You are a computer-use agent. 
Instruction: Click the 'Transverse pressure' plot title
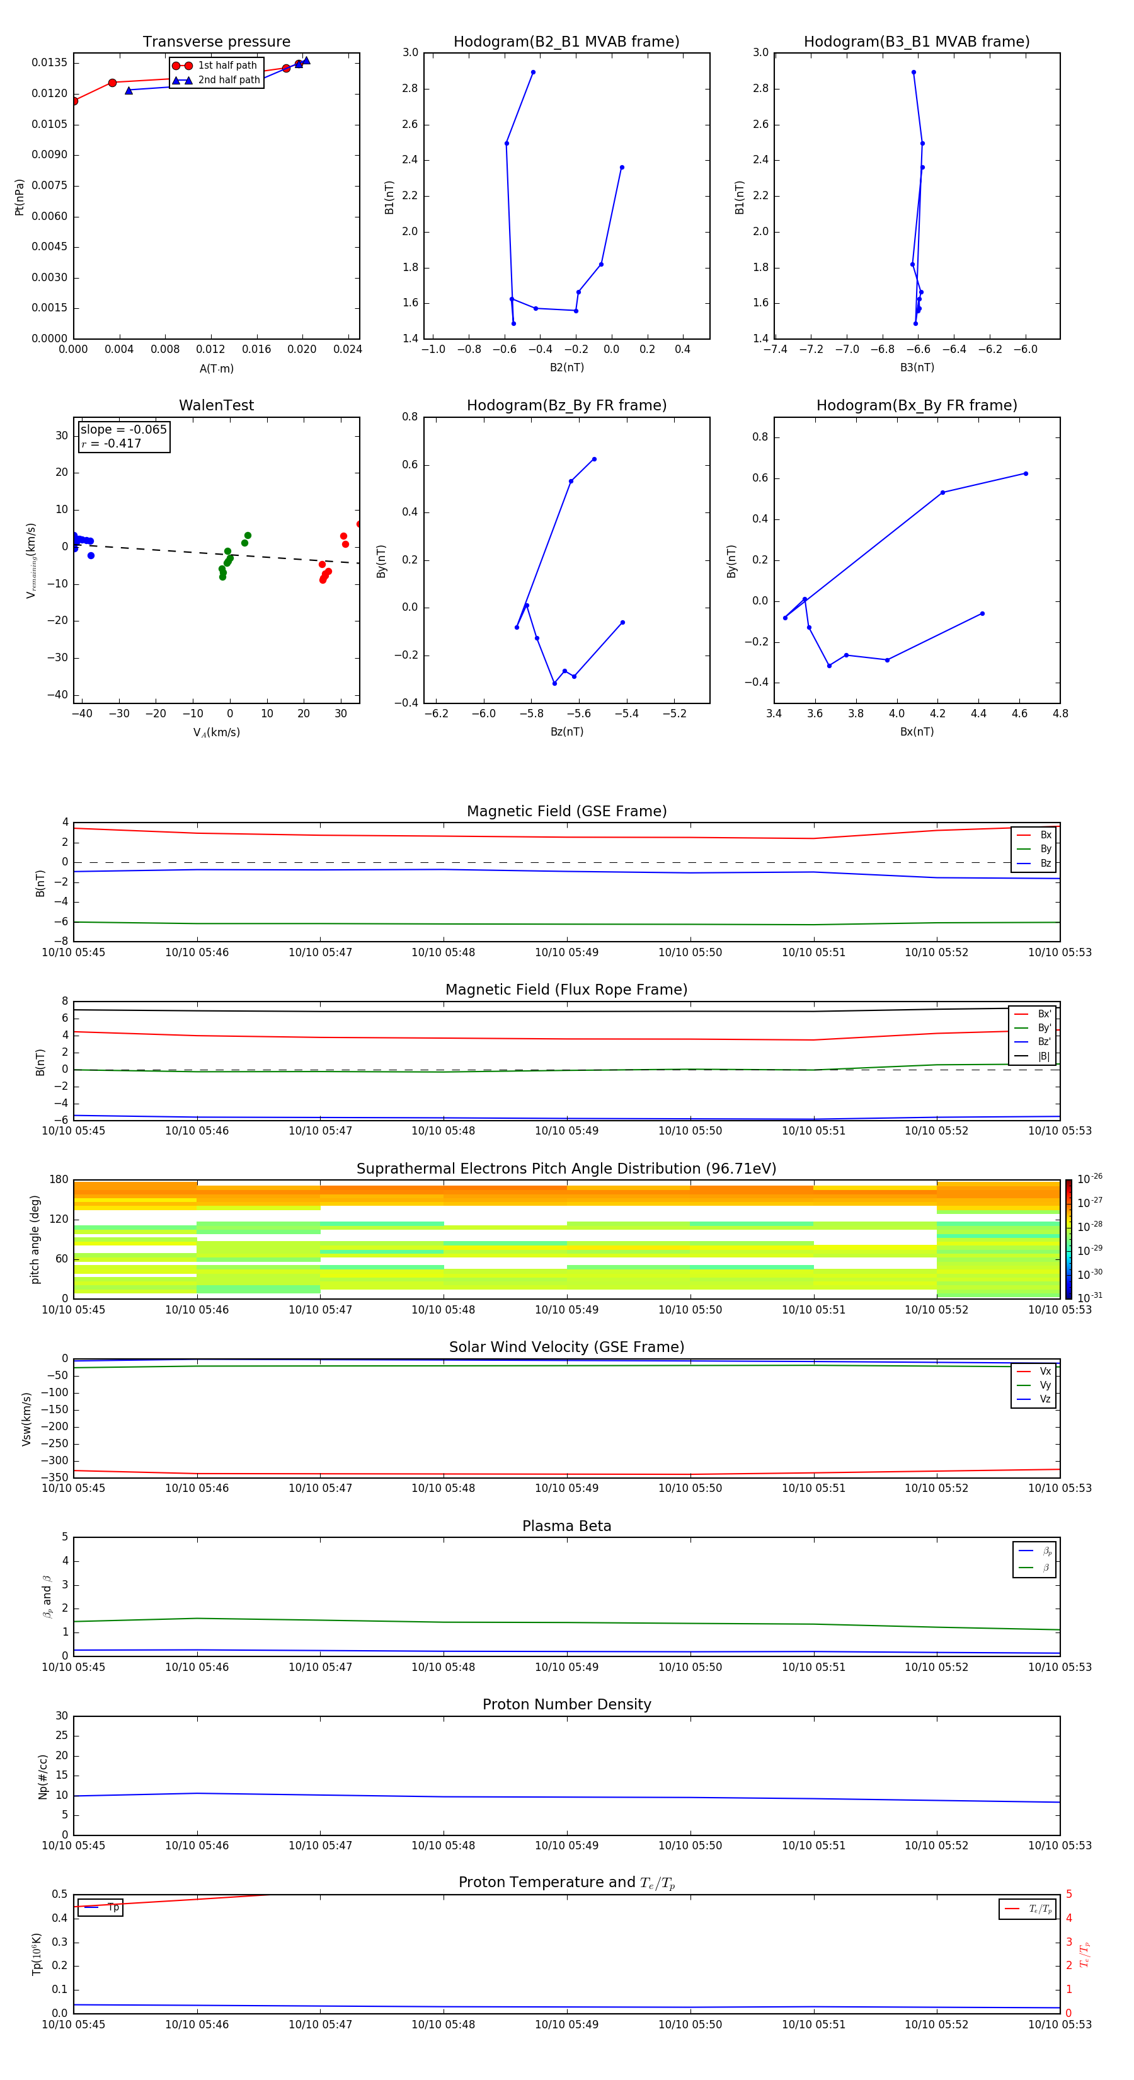tap(216, 42)
